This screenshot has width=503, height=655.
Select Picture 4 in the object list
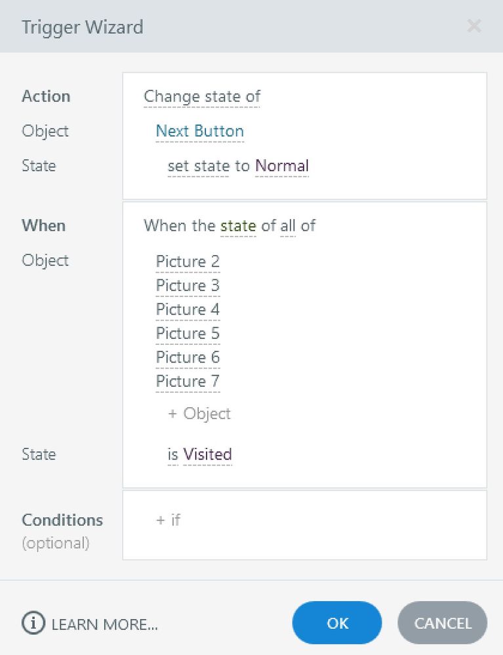[x=188, y=309]
